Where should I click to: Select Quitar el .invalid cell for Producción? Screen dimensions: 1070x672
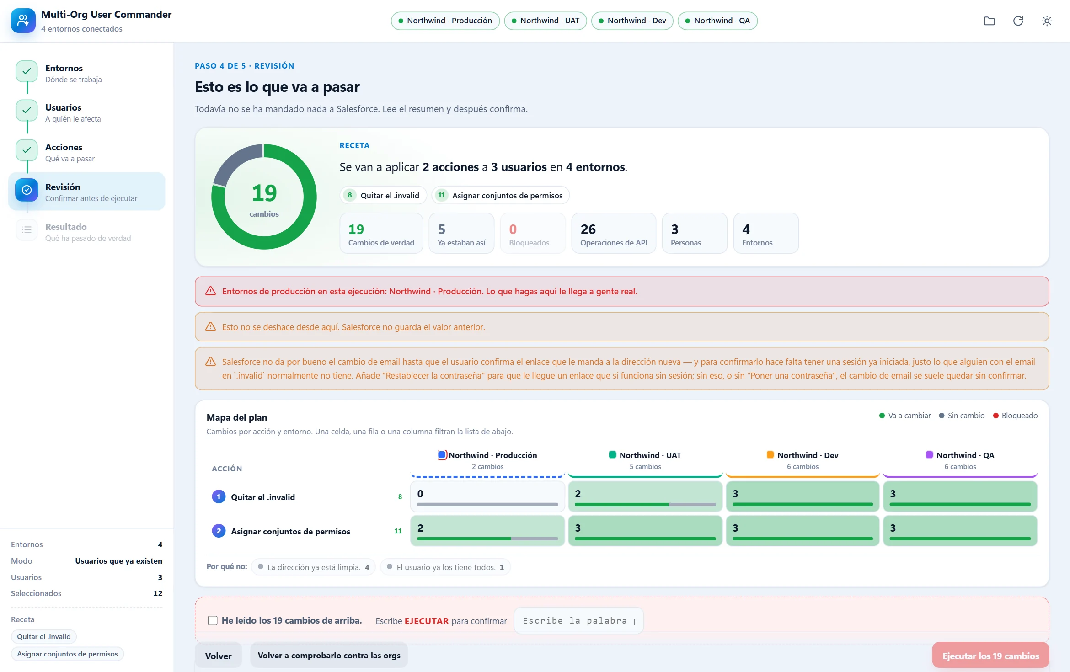(x=487, y=496)
